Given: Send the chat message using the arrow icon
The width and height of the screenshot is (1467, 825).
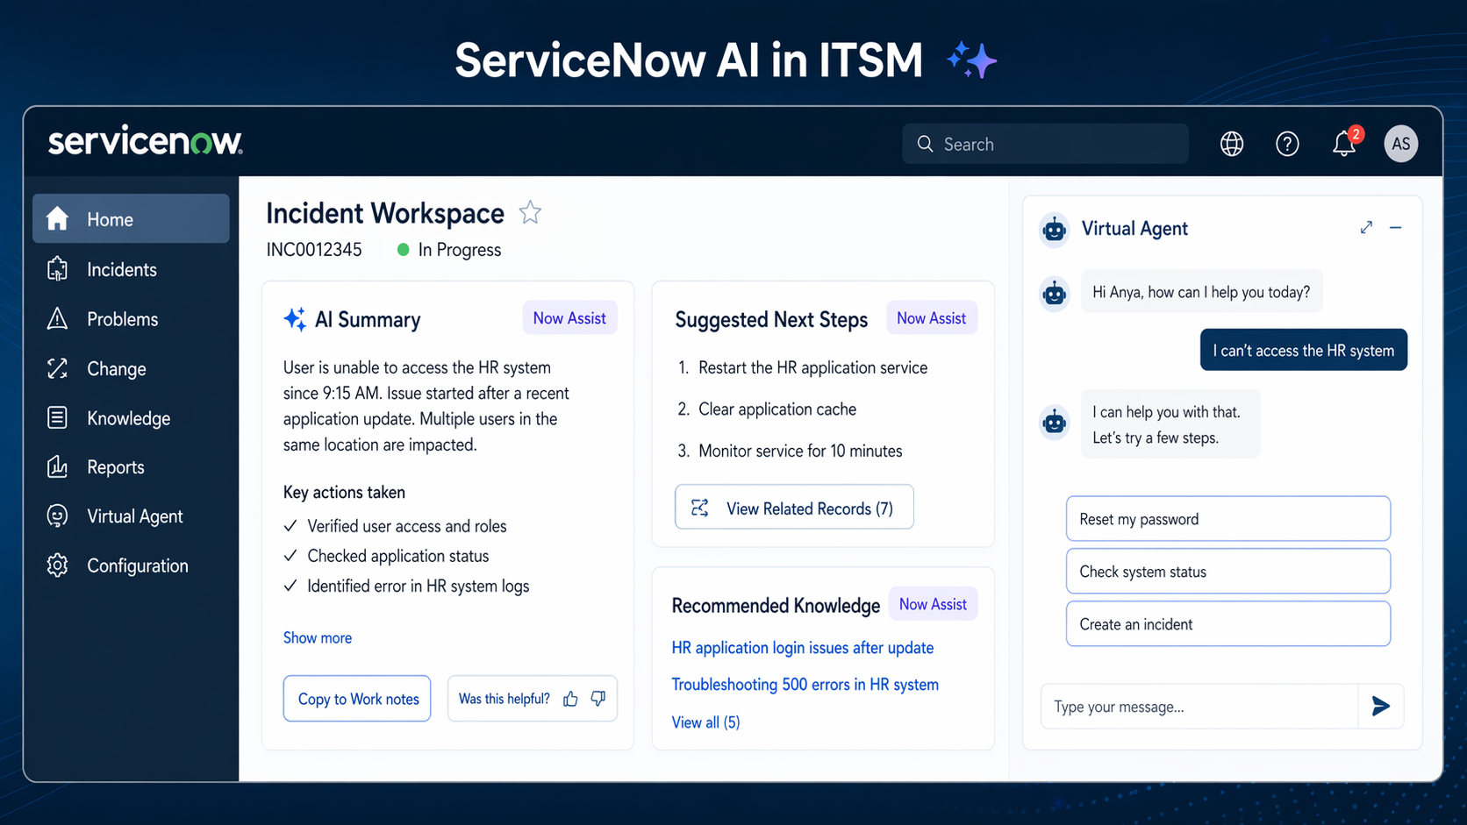Looking at the screenshot, I should click(x=1380, y=706).
